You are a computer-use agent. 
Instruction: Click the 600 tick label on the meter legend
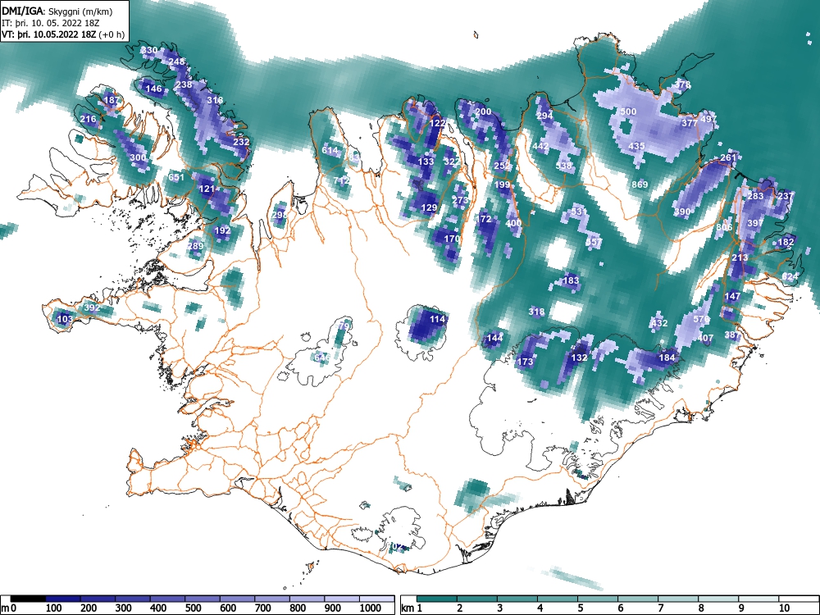point(228,608)
